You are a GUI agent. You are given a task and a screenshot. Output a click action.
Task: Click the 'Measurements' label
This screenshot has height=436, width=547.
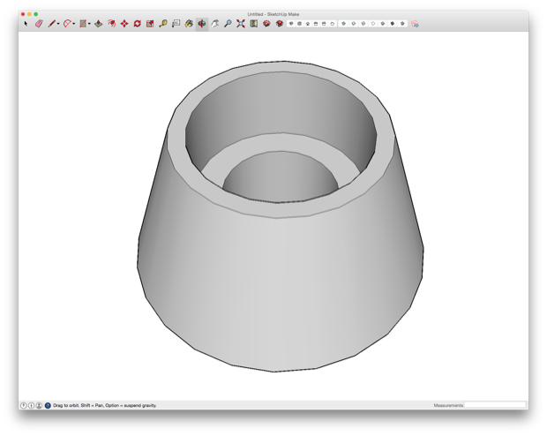448,405
